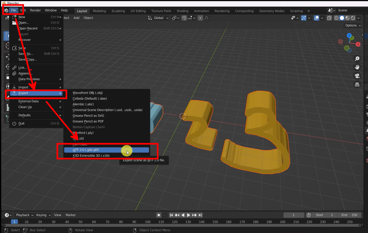The width and height of the screenshot is (368, 233).
Task: Toggle snapping magnet icon
Action: tap(184, 18)
